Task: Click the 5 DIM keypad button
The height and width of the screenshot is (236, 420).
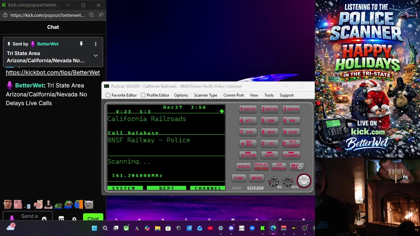Action: click(269, 121)
